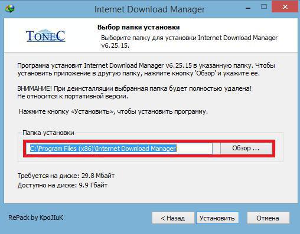Maximize the installer window
This screenshot has width=300, height=234.
click(264, 7)
